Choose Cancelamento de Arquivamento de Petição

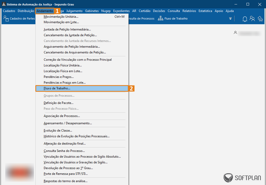[x=82, y=52]
